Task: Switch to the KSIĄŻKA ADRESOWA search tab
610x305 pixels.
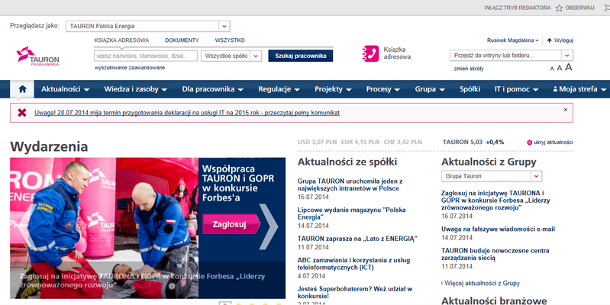Action: [x=121, y=40]
